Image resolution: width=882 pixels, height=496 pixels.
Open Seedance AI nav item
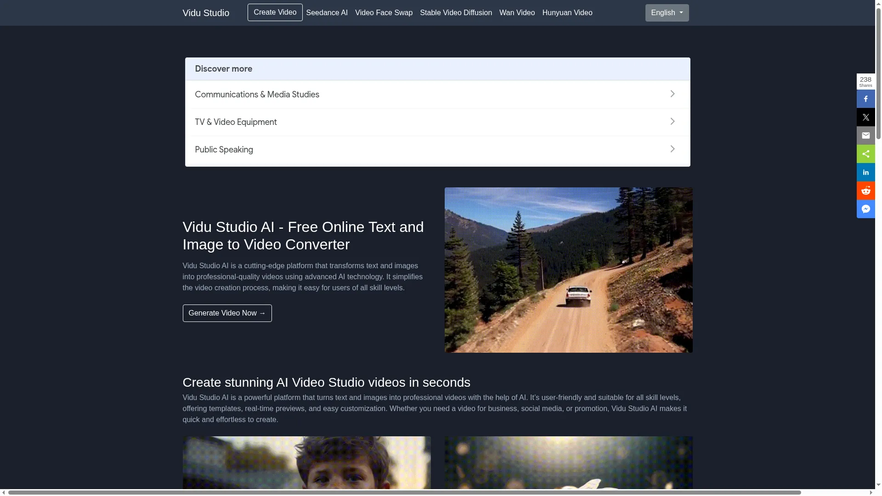(327, 13)
